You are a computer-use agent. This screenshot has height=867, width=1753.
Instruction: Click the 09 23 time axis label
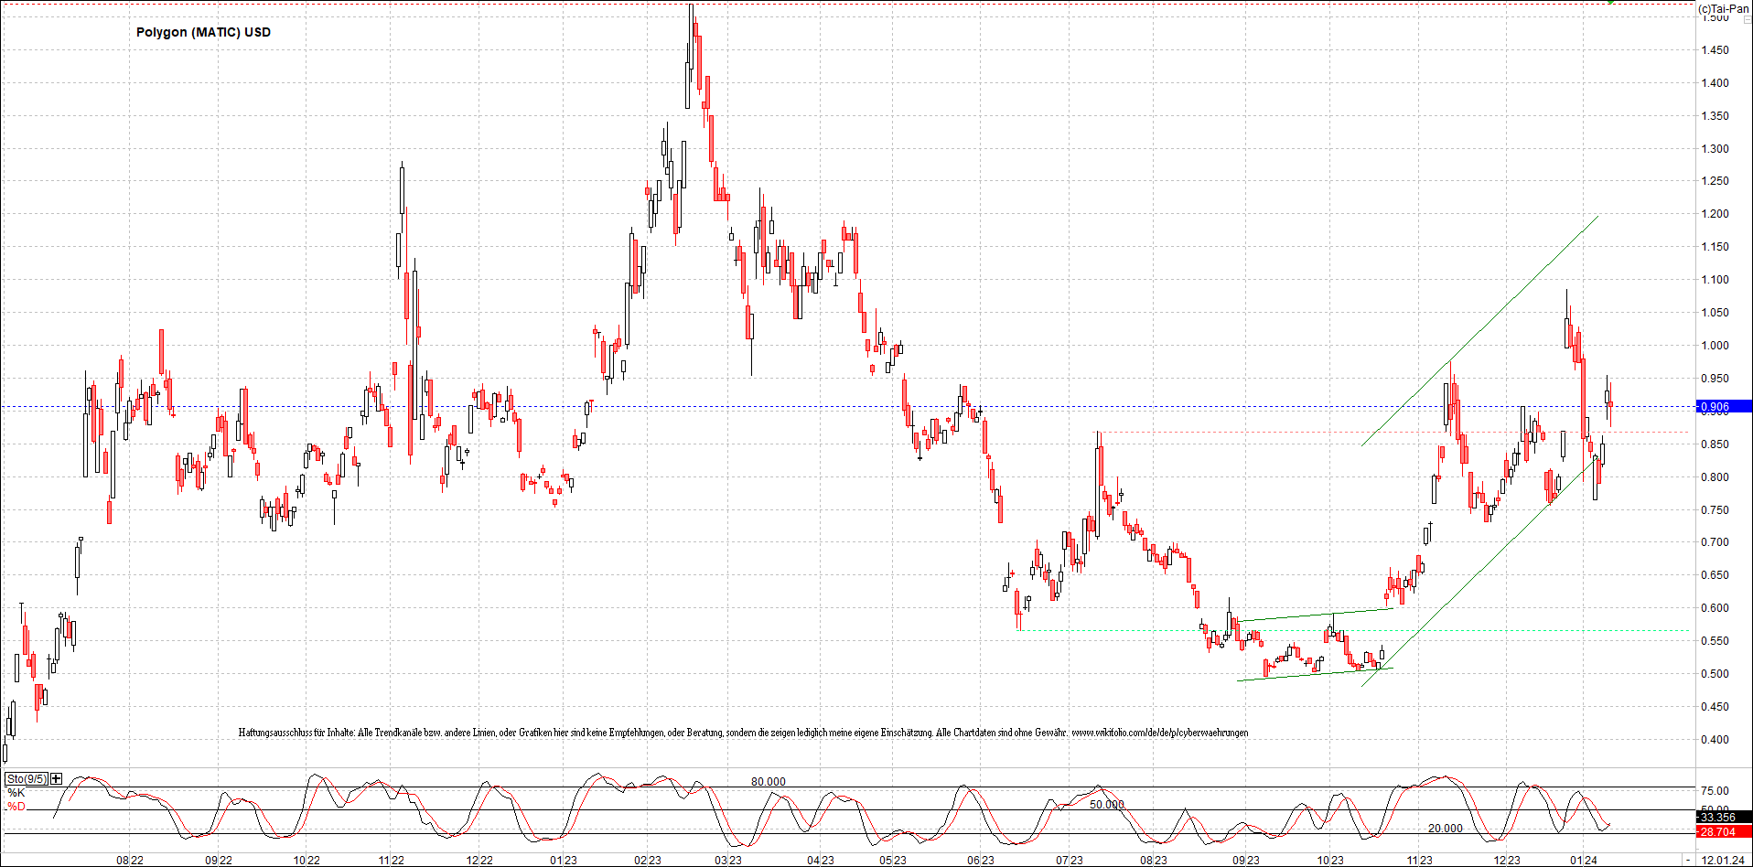(x=1245, y=860)
